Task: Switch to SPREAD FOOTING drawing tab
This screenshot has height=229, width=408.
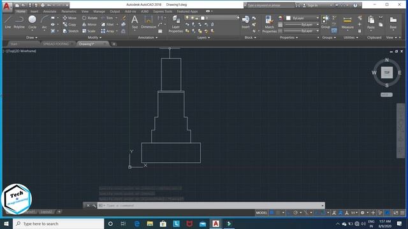Action: (55, 44)
